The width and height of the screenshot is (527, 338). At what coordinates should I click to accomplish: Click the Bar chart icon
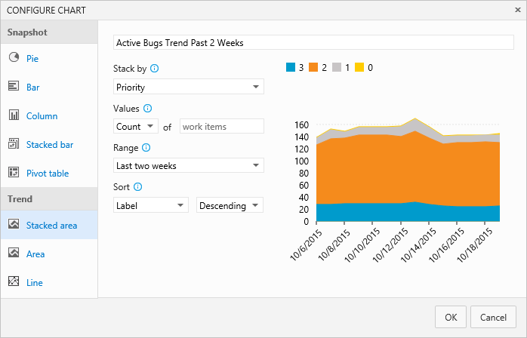[14, 86]
